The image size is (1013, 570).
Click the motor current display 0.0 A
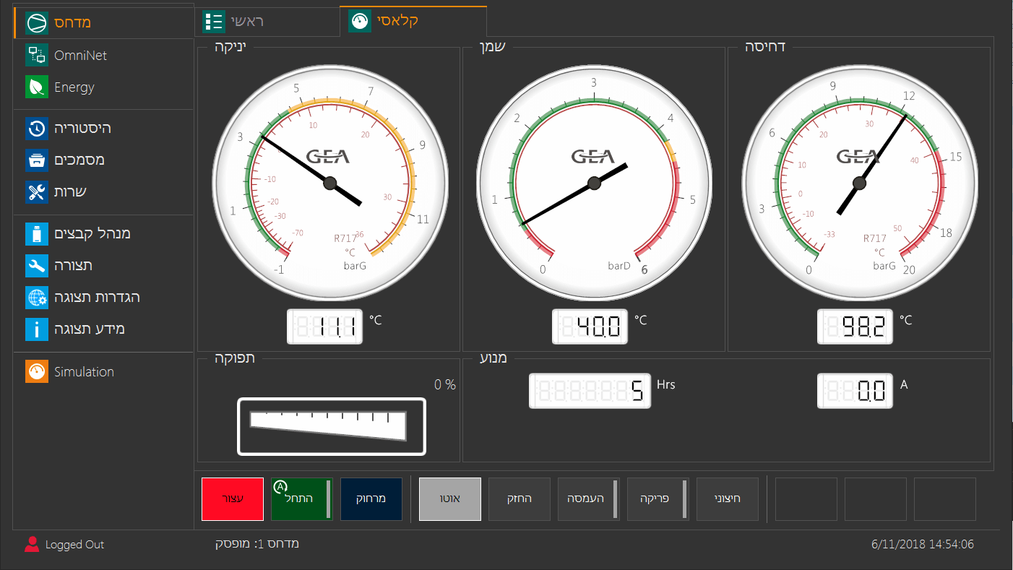coord(855,391)
